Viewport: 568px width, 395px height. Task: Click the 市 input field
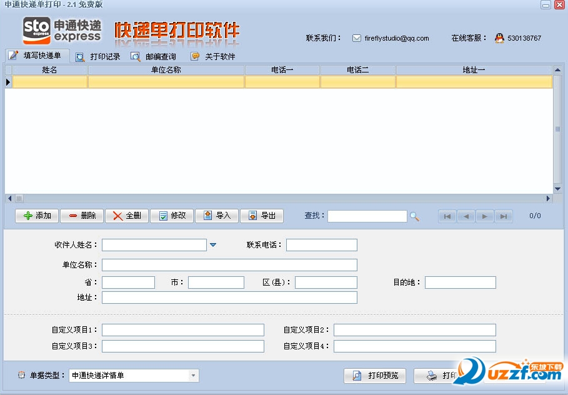(216, 282)
